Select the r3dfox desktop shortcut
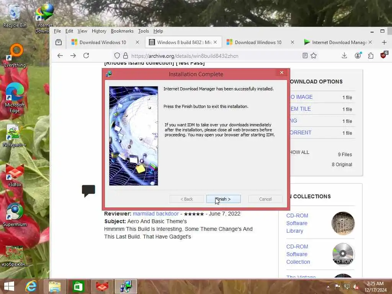The image size is (392, 294). pyautogui.click(x=15, y=175)
